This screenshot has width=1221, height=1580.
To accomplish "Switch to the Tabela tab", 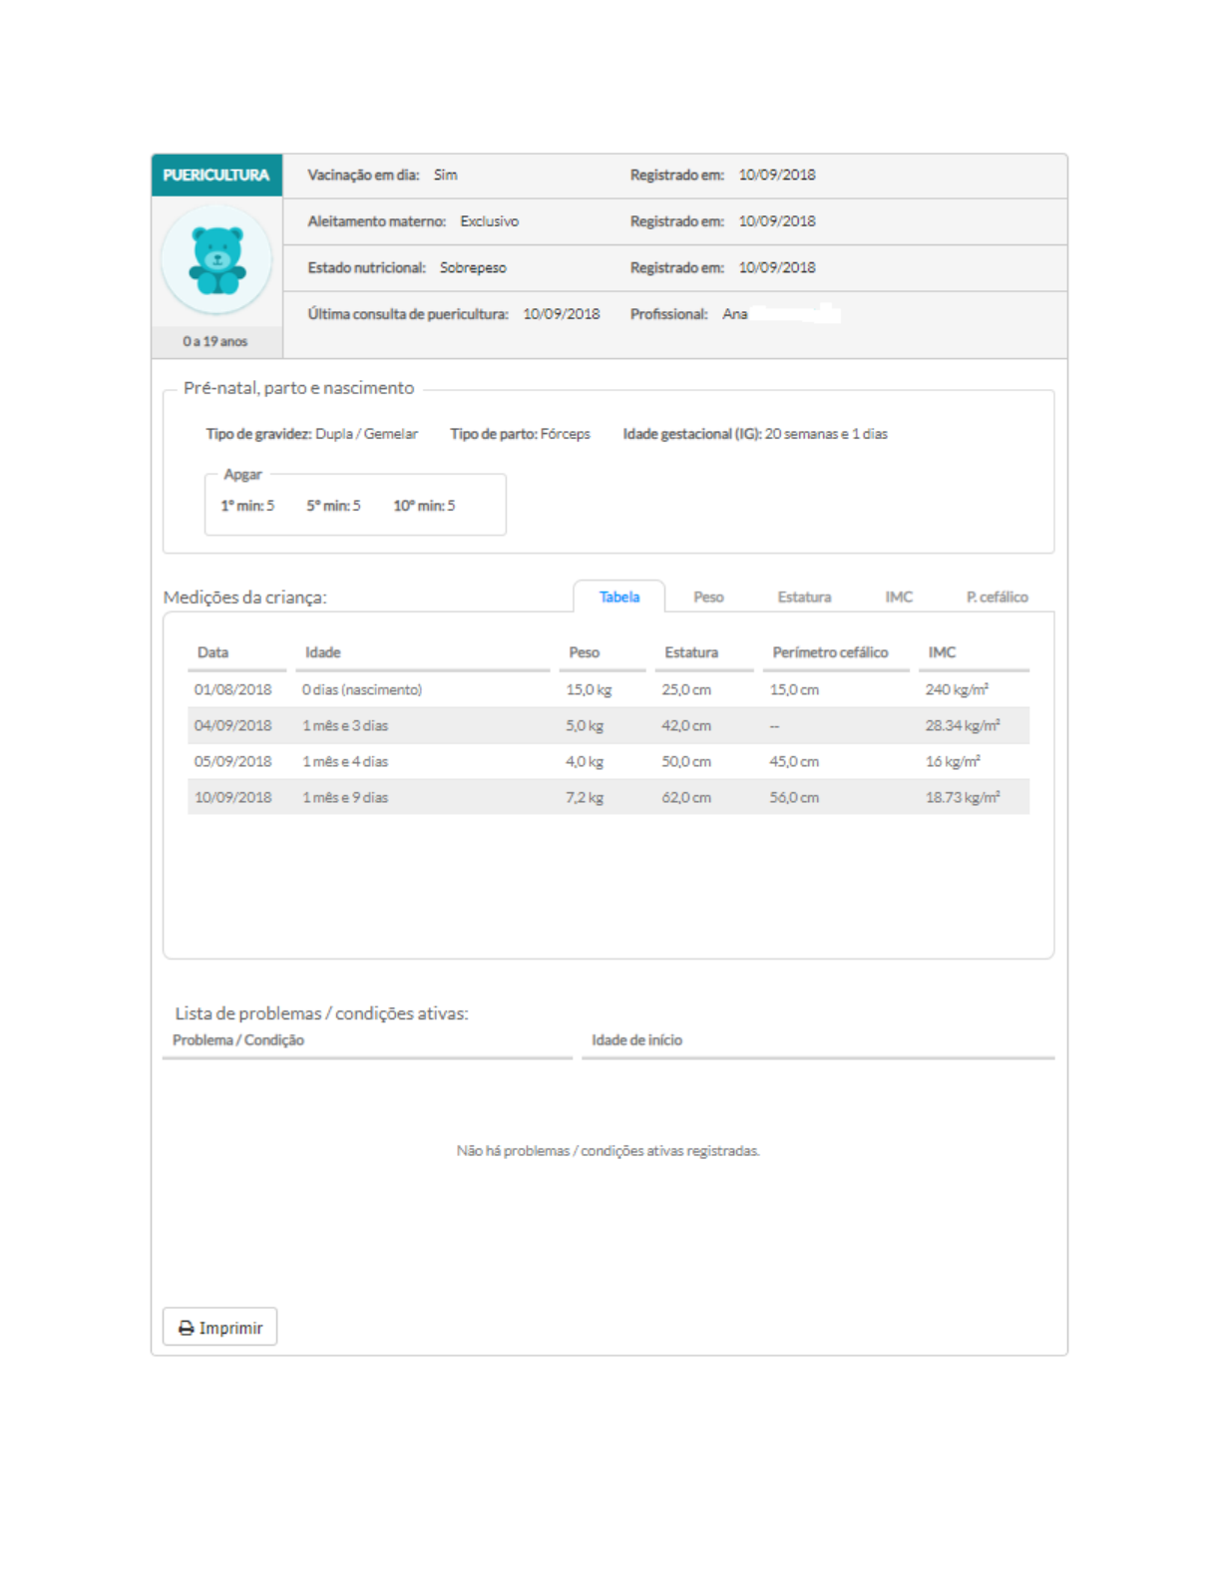I will click(618, 596).
